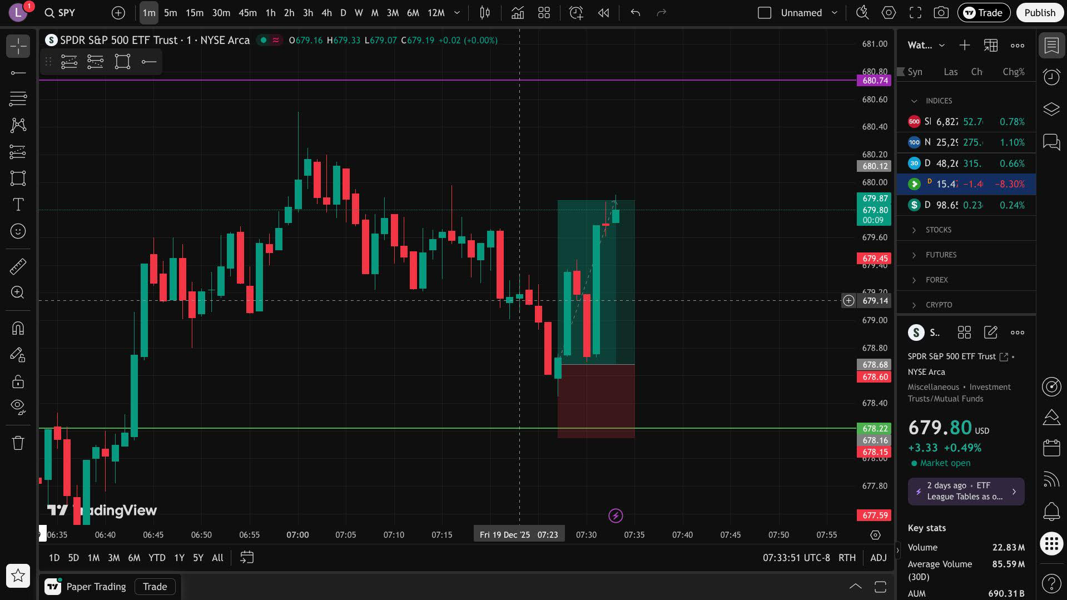This screenshot has width=1067, height=600.
Task: Open Fibonacci and Gann tools
Action: click(x=18, y=99)
